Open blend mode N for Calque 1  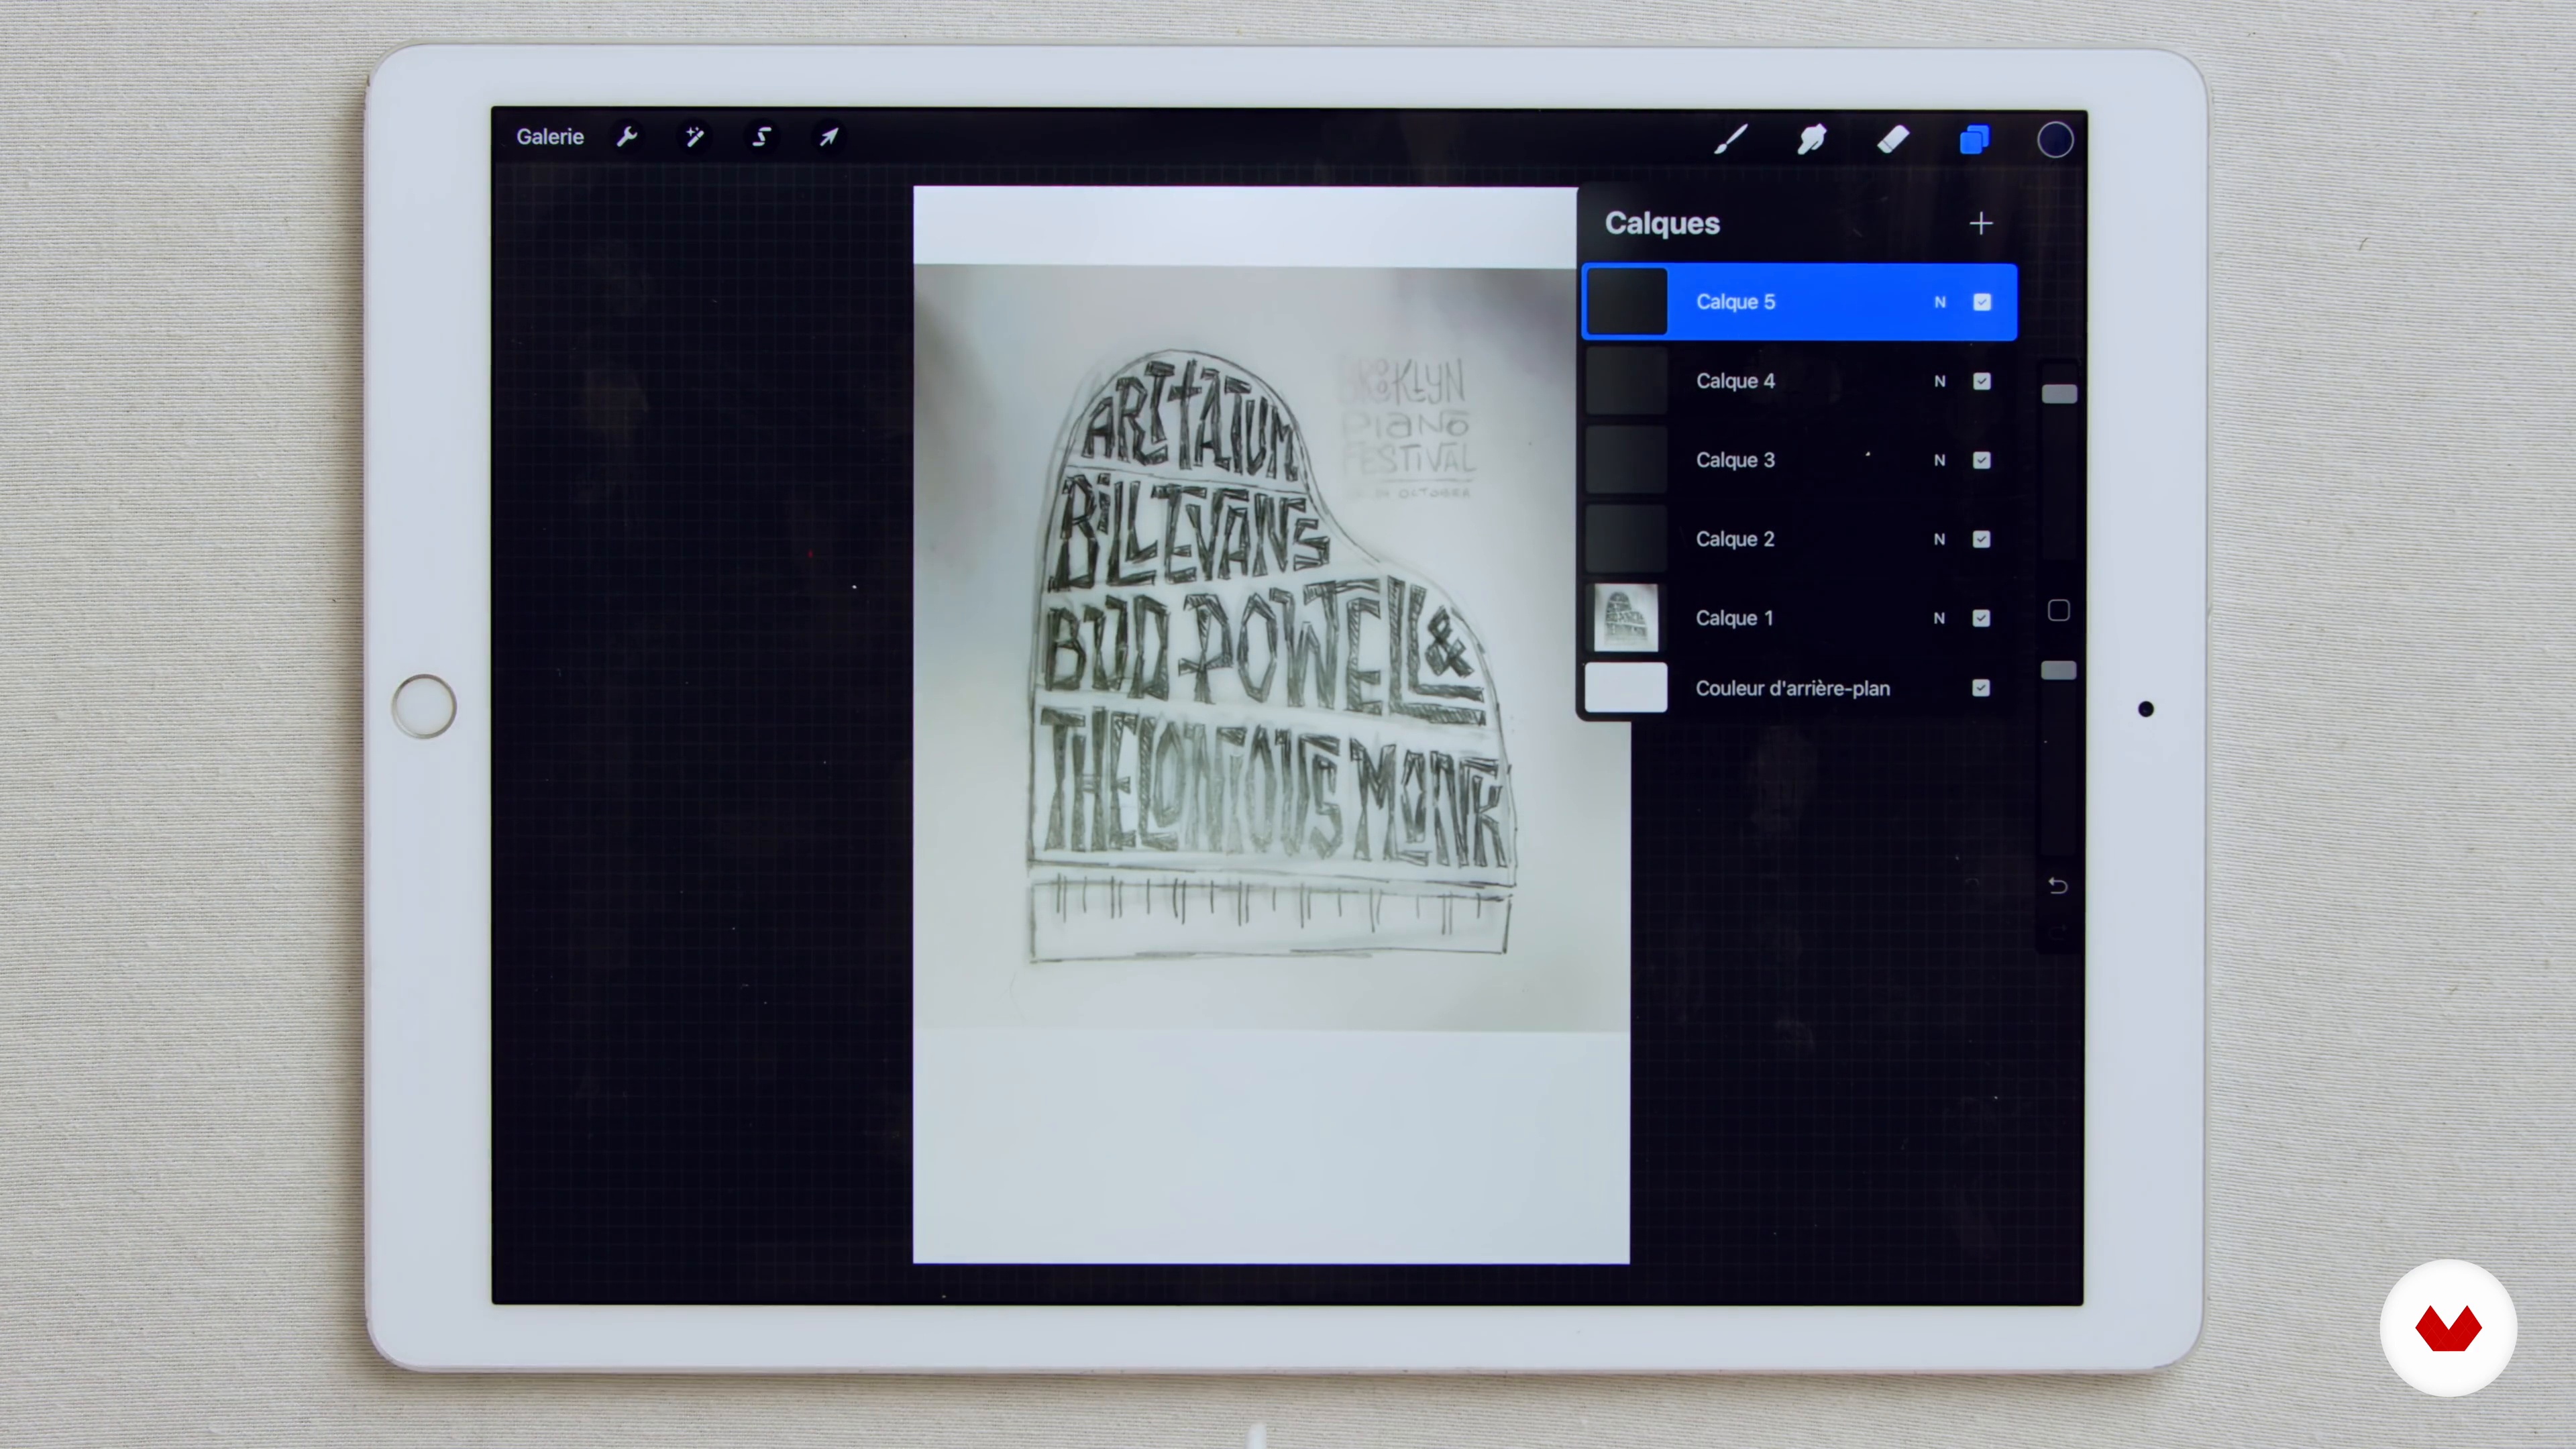pos(1940,618)
